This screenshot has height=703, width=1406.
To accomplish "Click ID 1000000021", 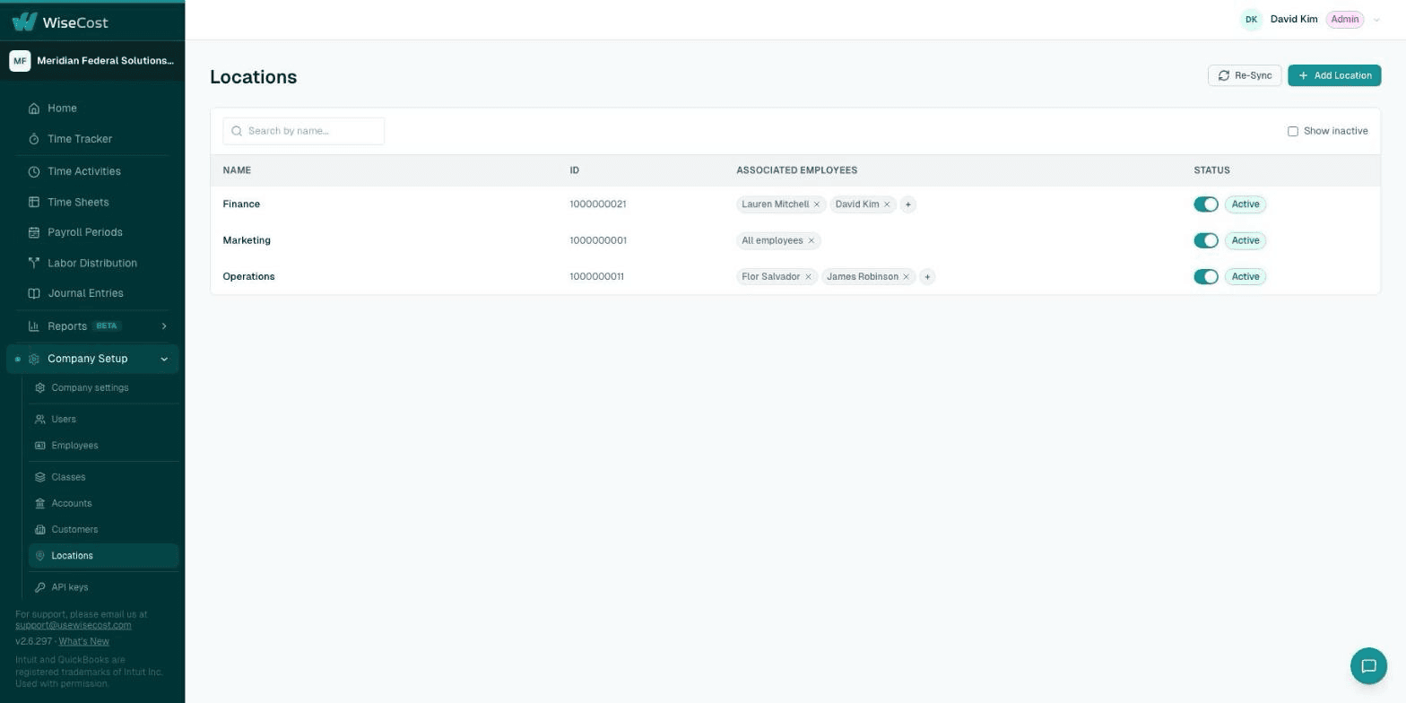I will tap(598, 204).
